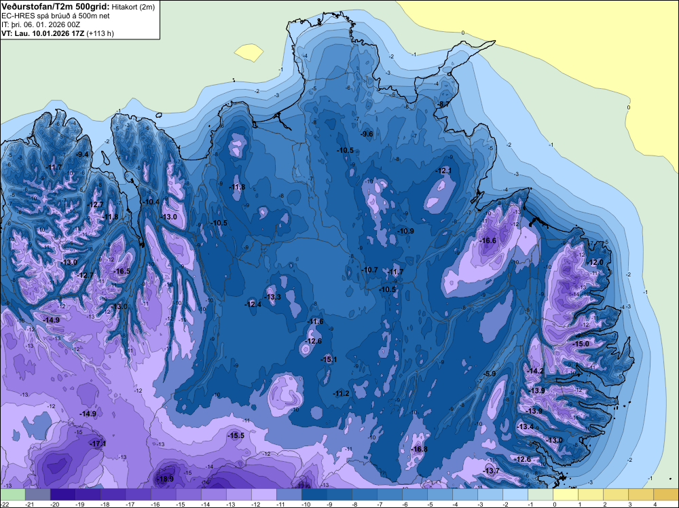Click the -10.9 temperature value

click(x=406, y=232)
